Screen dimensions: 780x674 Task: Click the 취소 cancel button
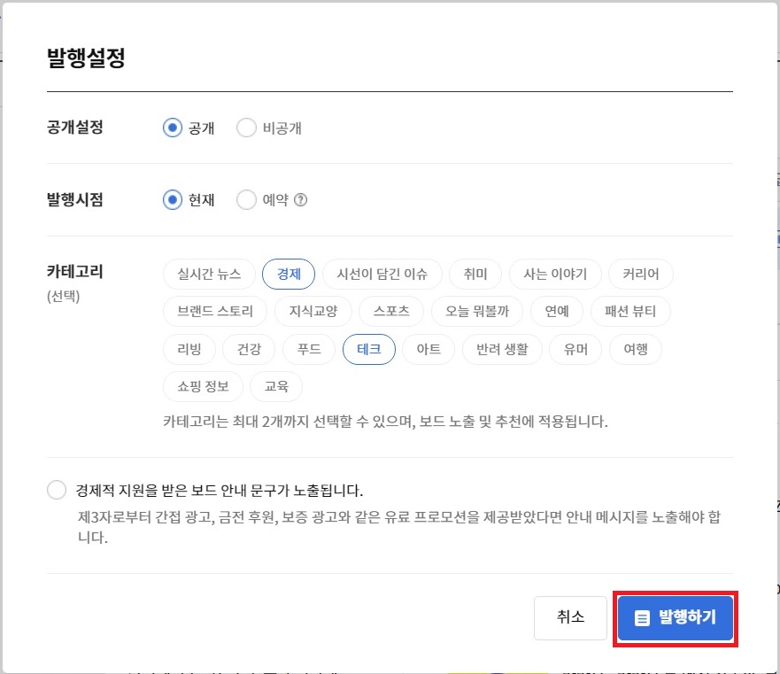click(x=570, y=617)
